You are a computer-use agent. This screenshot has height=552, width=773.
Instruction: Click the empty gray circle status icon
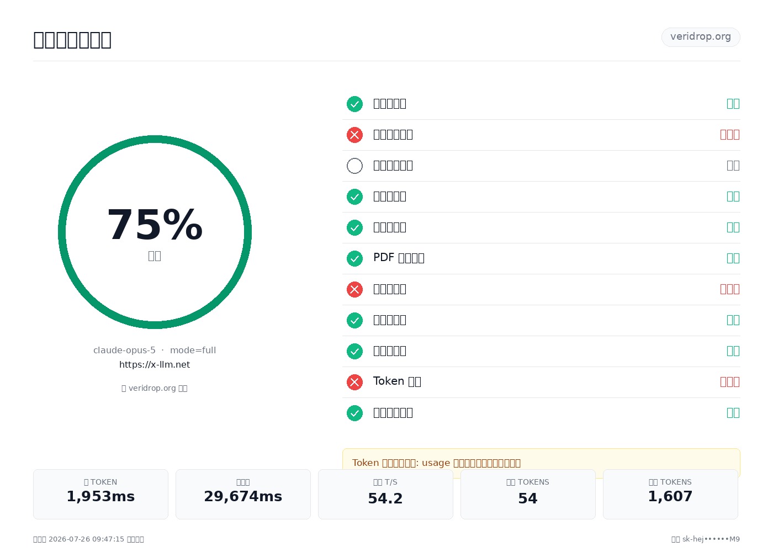click(354, 166)
